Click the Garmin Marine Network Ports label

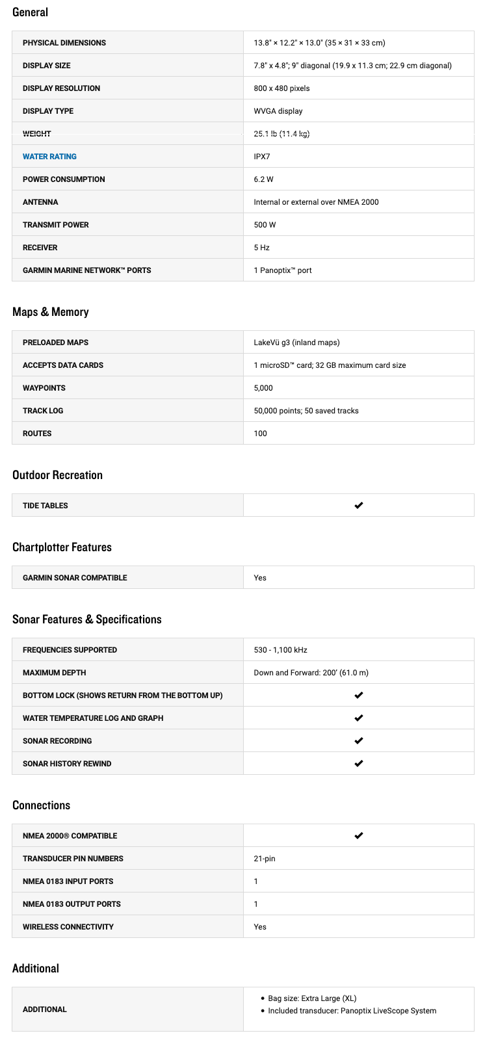pyautogui.click(x=86, y=270)
